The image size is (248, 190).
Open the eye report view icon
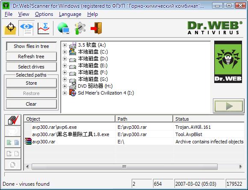pos(27,28)
